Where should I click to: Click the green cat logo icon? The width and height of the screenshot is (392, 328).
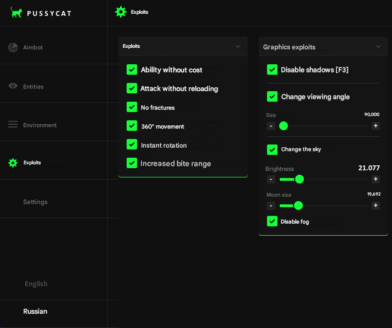click(x=17, y=12)
